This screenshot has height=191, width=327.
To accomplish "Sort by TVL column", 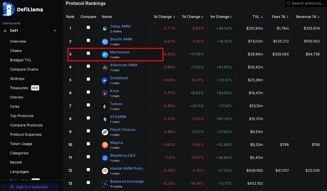I will point(258,17).
